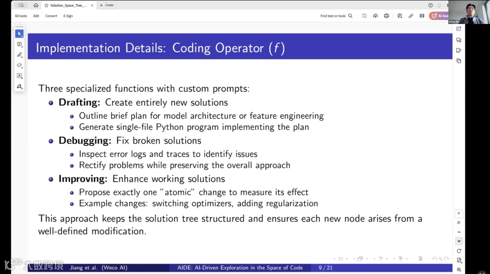Show the comments side panel

[x=459, y=40]
